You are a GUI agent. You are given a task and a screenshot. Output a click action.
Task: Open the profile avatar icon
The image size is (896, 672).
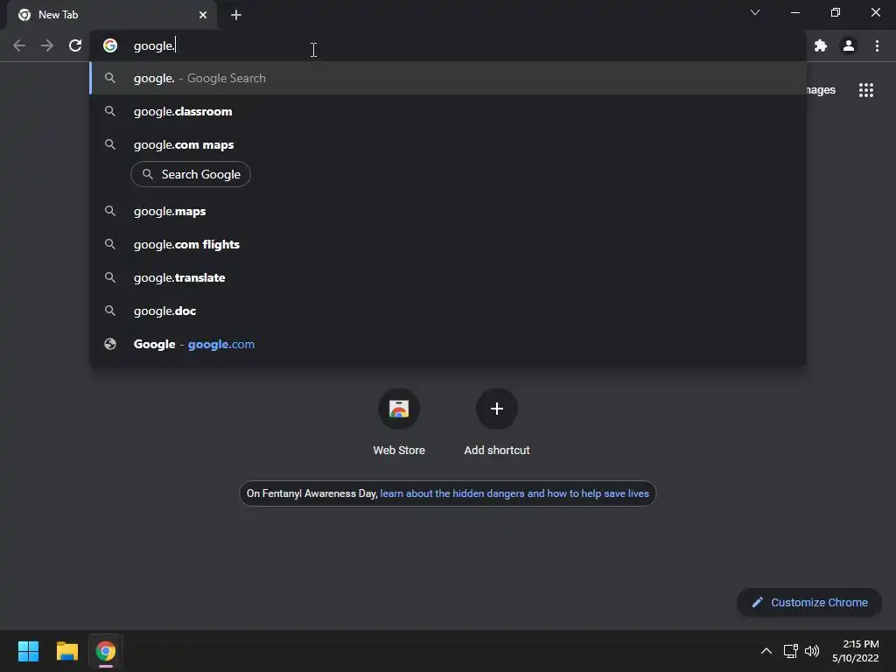(x=849, y=45)
